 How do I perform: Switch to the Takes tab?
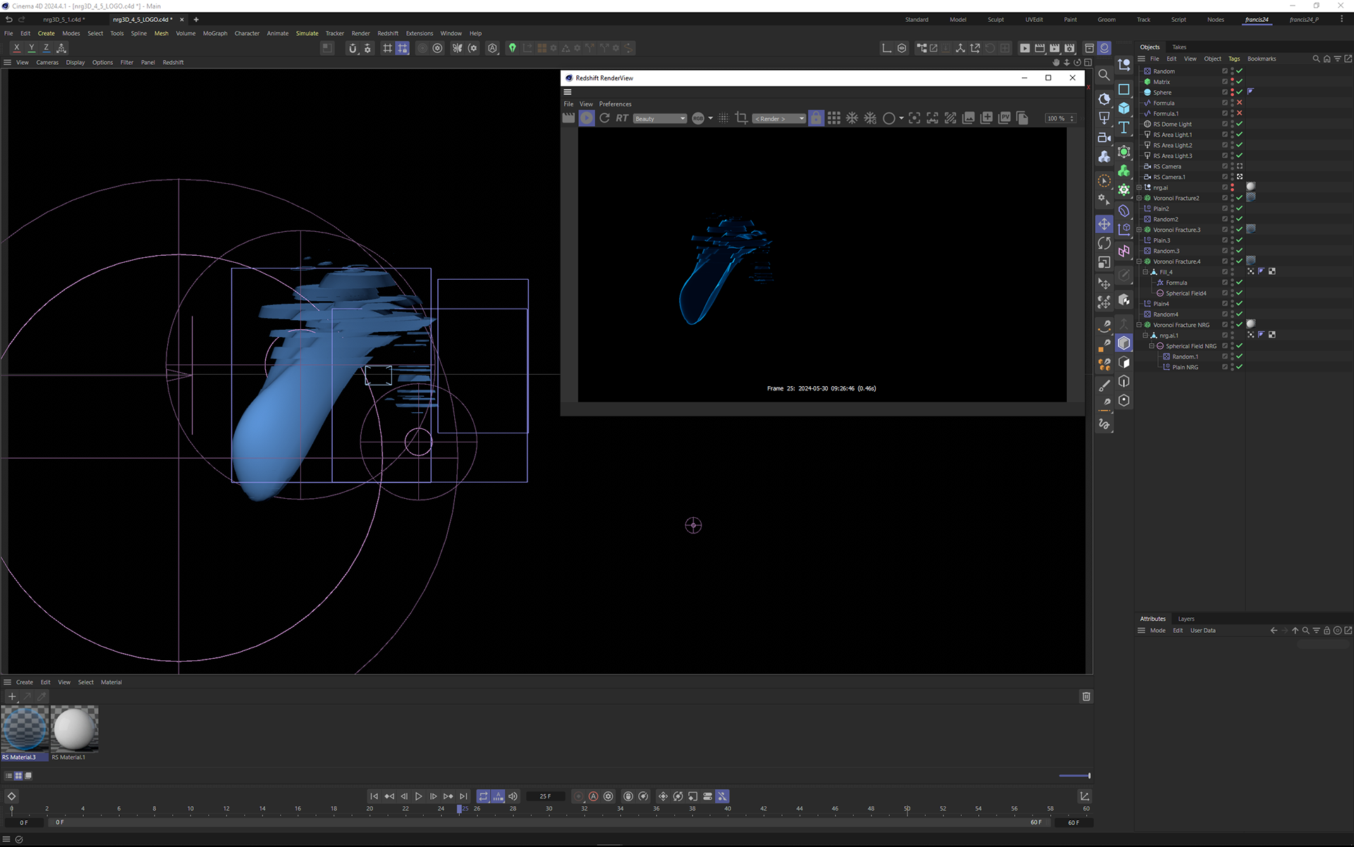click(x=1179, y=47)
